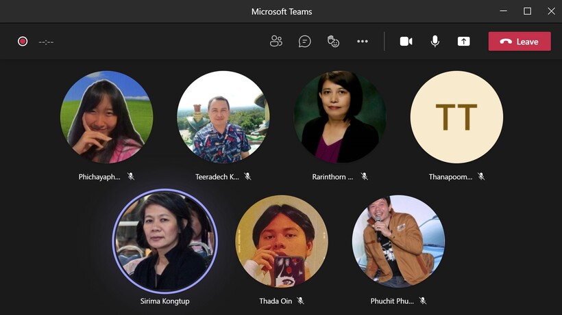This screenshot has height=315, width=562.
Task: Click the meeting timer display
Action: pos(46,42)
